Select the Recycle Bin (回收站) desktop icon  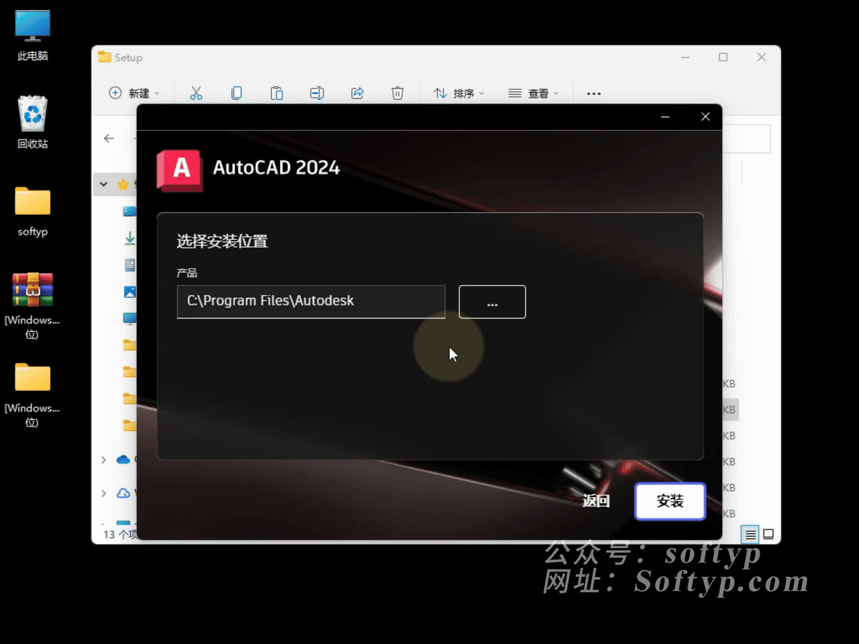point(32,121)
